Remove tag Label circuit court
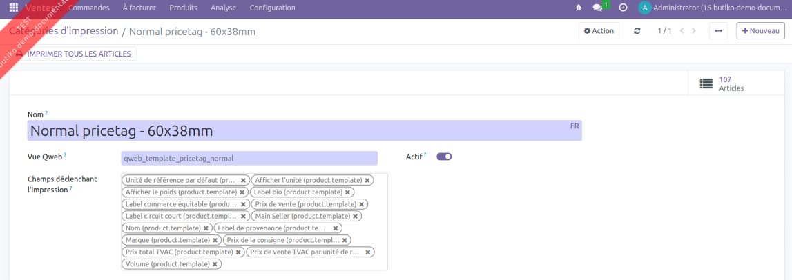Screen dimensions: 792x280 [x=243, y=217]
